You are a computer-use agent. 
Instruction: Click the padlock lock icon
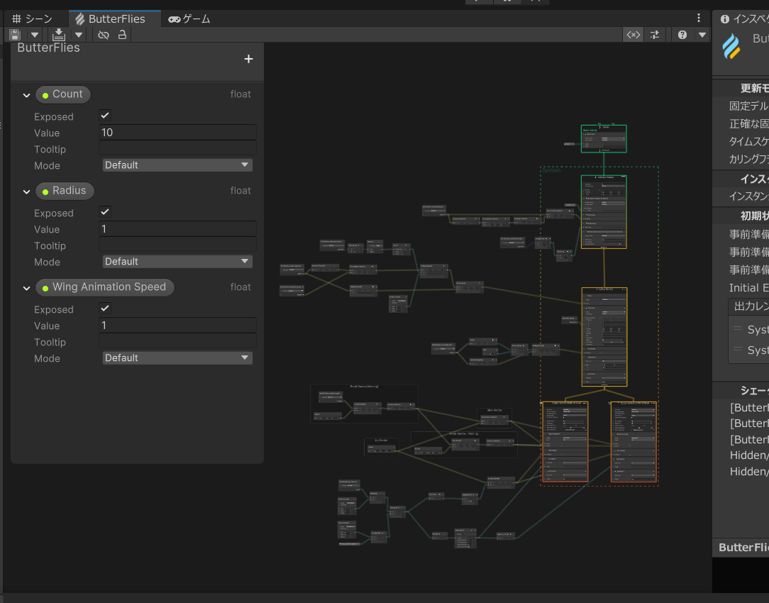122,35
